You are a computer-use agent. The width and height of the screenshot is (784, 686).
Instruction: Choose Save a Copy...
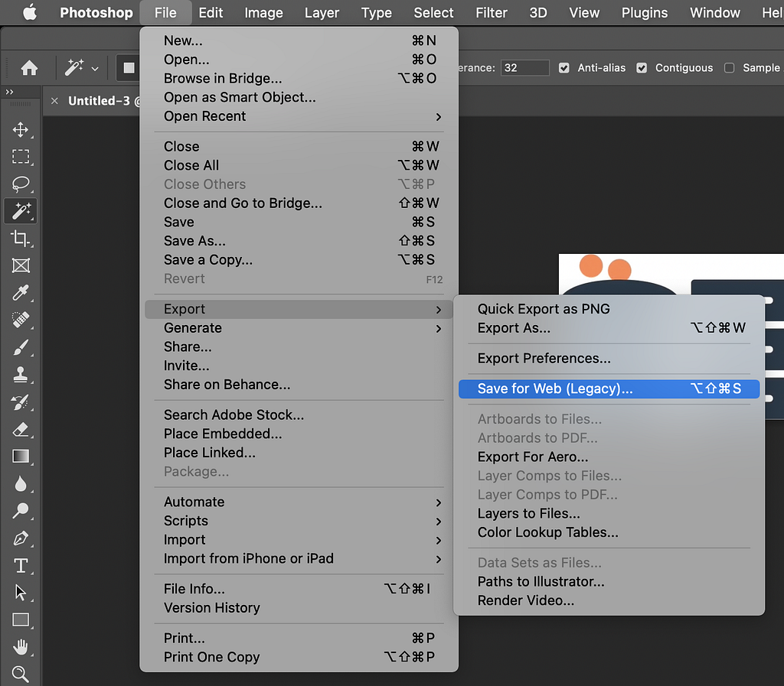click(299, 260)
